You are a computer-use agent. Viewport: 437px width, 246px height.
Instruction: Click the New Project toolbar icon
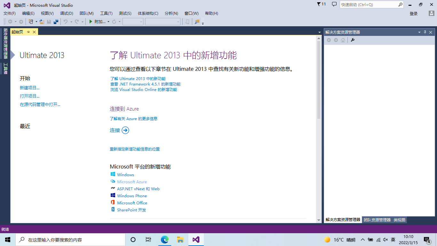click(31, 21)
